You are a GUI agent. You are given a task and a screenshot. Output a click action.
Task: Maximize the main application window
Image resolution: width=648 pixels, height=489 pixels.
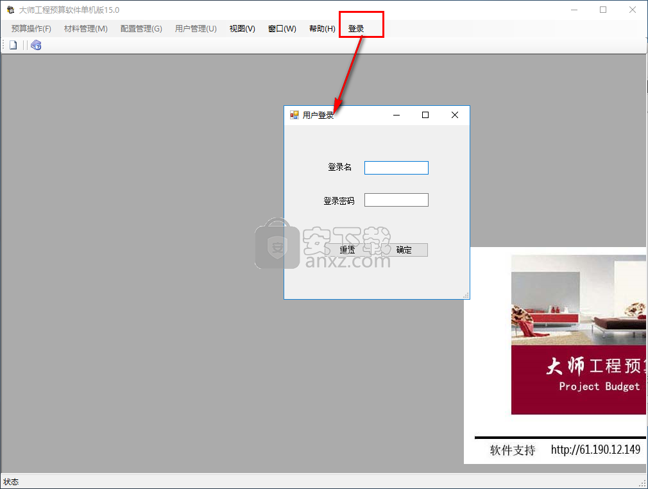tap(603, 10)
